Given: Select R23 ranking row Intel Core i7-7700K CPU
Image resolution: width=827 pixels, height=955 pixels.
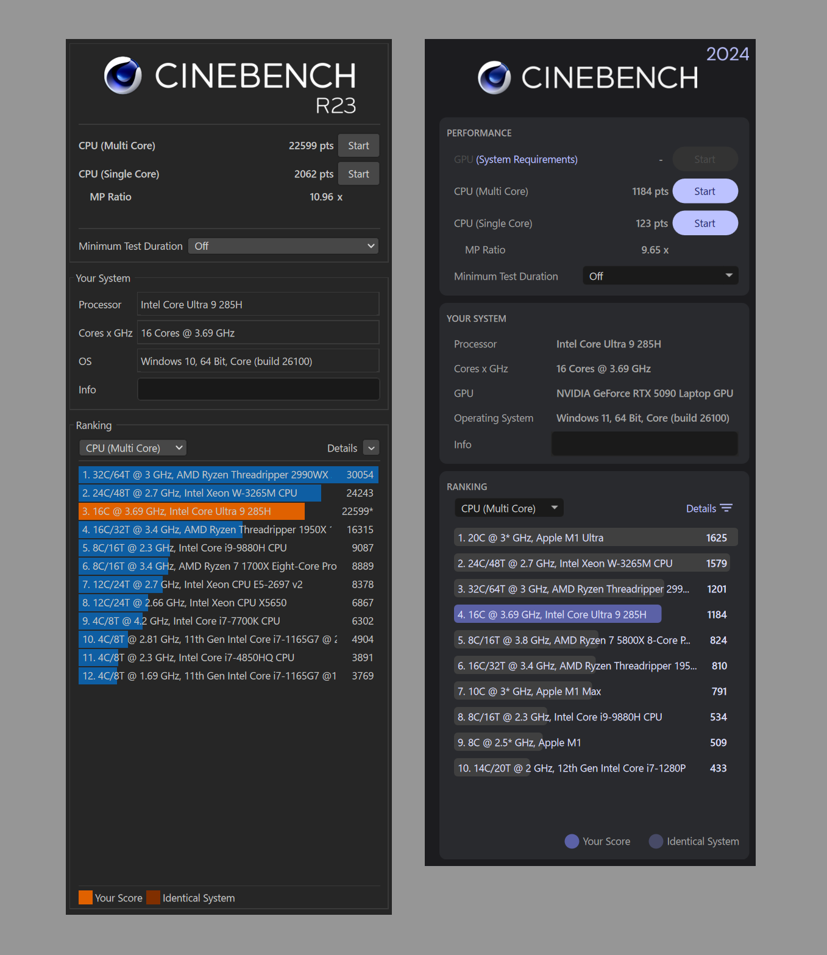Looking at the screenshot, I should click(x=229, y=621).
